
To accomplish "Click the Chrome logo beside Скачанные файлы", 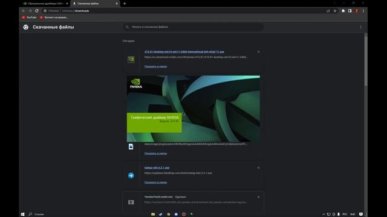I will tap(26, 27).
